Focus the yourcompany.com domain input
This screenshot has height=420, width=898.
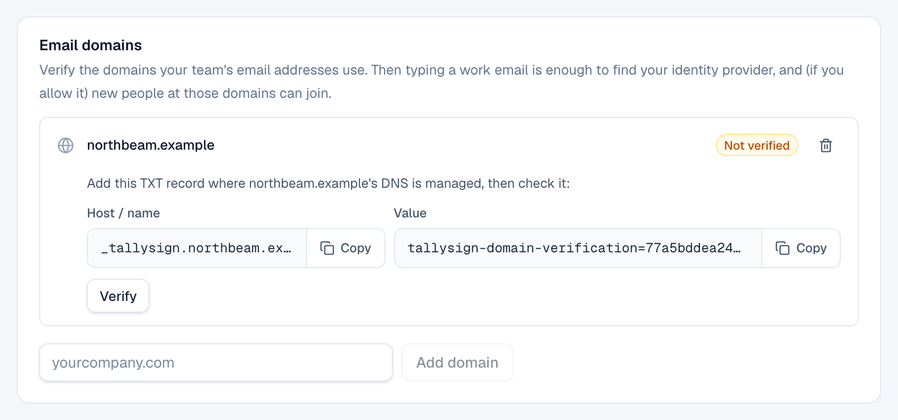click(216, 362)
